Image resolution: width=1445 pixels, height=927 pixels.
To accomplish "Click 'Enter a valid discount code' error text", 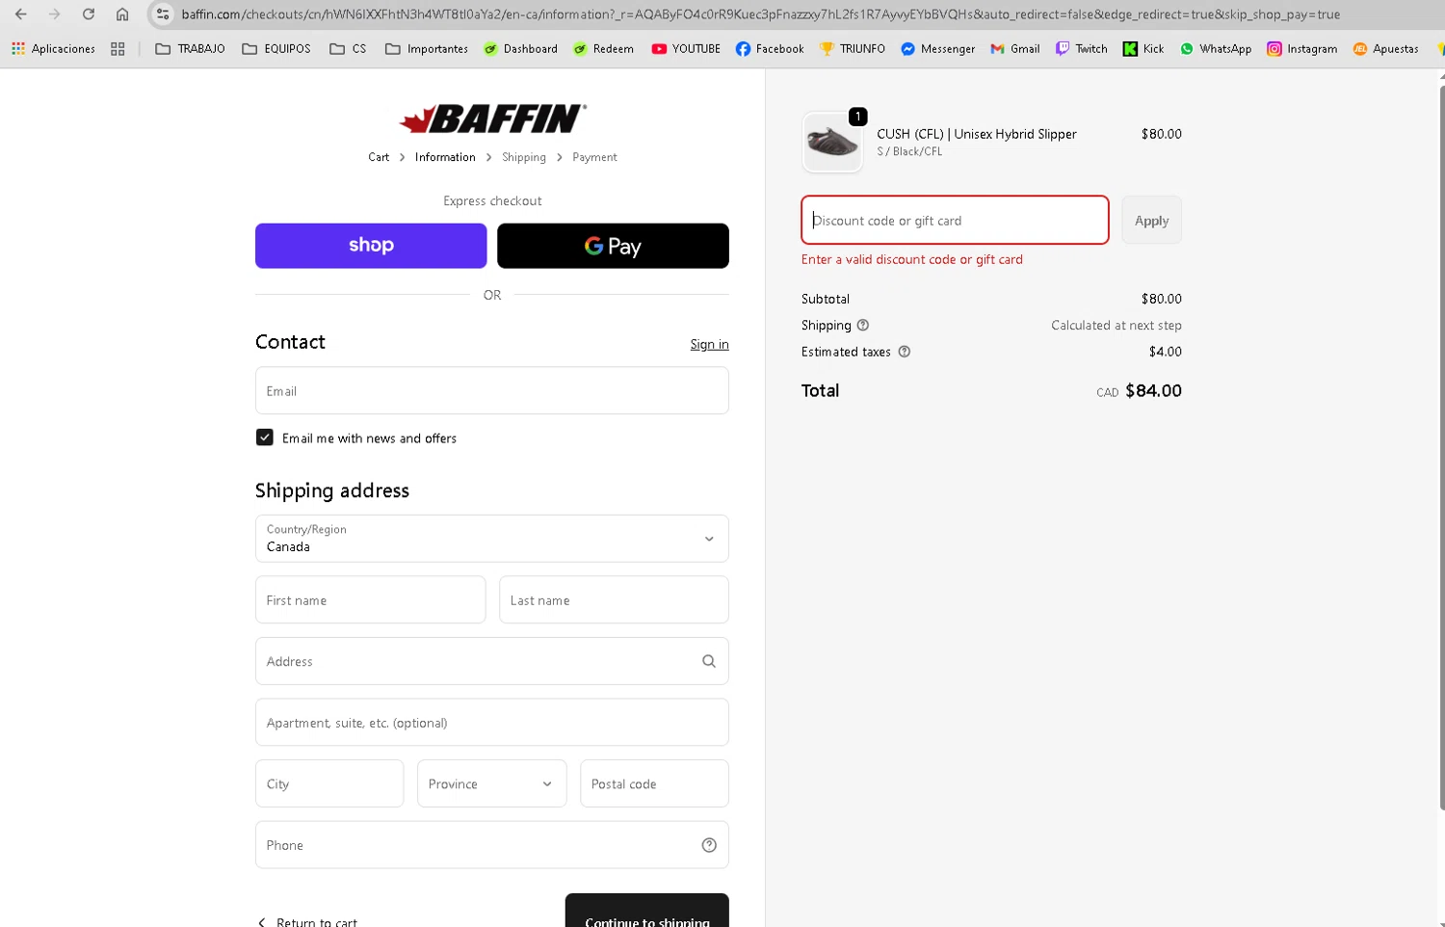I will pyautogui.click(x=912, y=259).
